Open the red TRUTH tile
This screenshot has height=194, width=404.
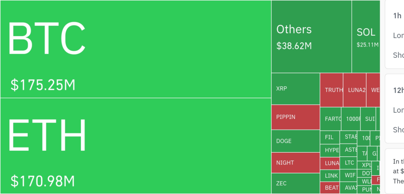point(331,90)
